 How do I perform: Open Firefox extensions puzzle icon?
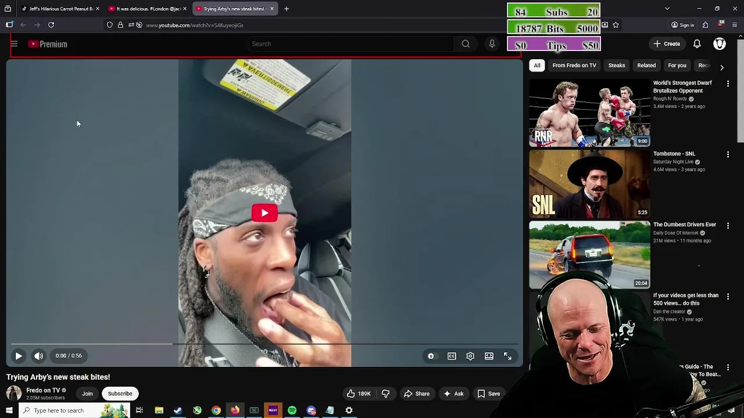click(x=705, y=25)
